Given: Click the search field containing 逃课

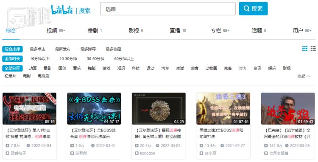Looking at the screenshot, I should pos(168,9).
